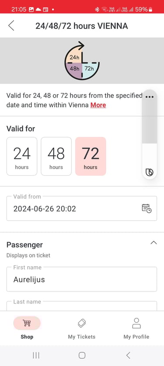Screen dimensions: 164x366
Task: Tap the back arrow in the header
Action: point(11,26)
